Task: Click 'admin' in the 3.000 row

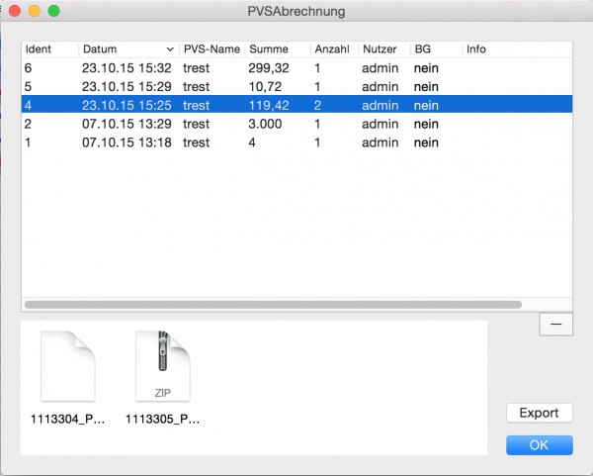Action: click(381, 124)
